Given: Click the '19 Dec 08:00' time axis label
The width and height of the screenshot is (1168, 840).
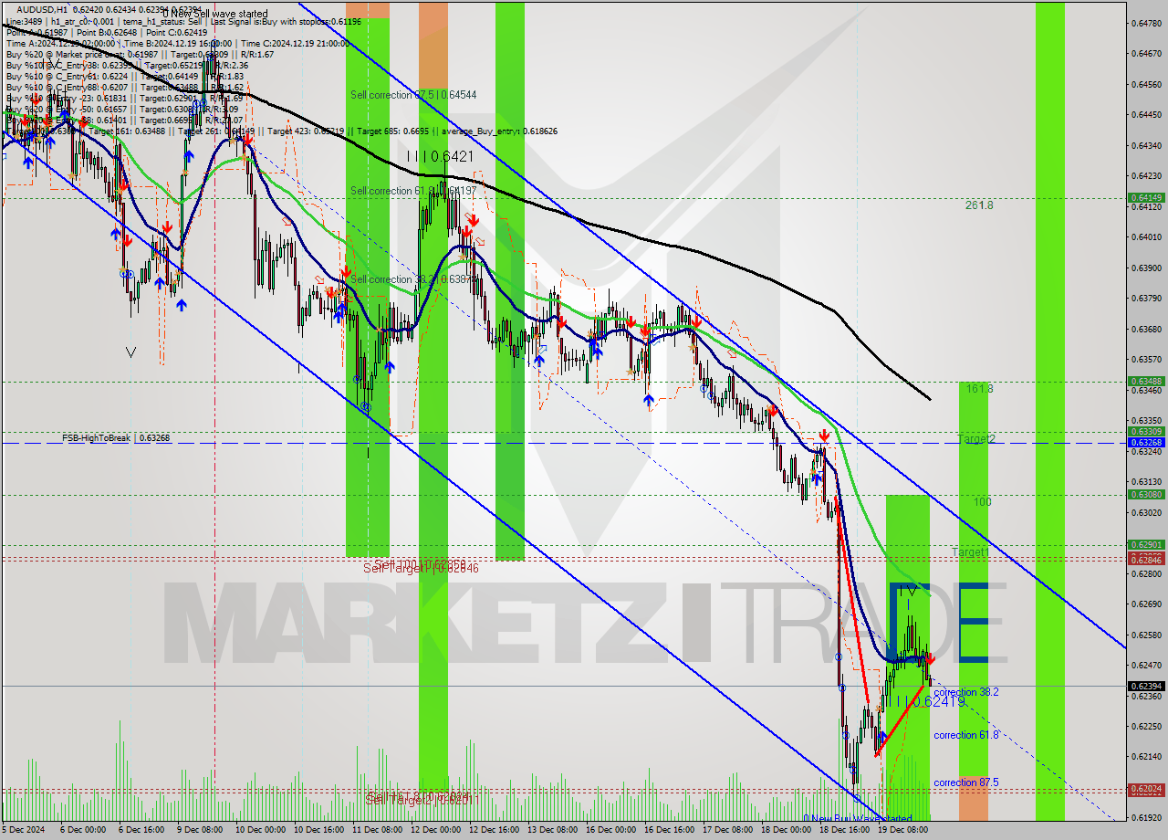Looking at the screenshot, I should pos(902,830).
